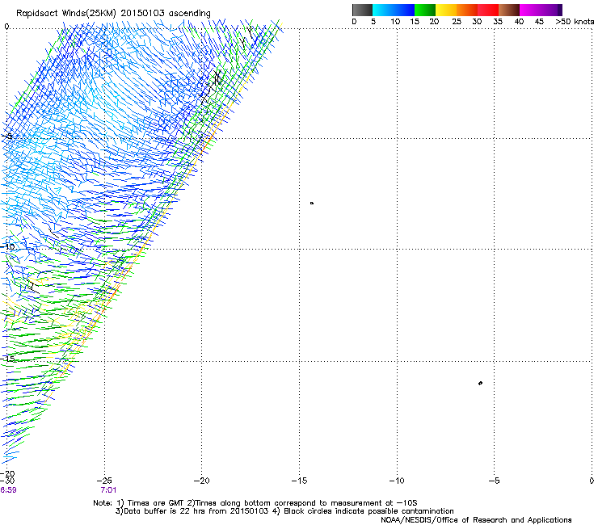Screen dimensions: 598x525
Task: Click the legend scale value 30
Action: (x=477, y=22)
